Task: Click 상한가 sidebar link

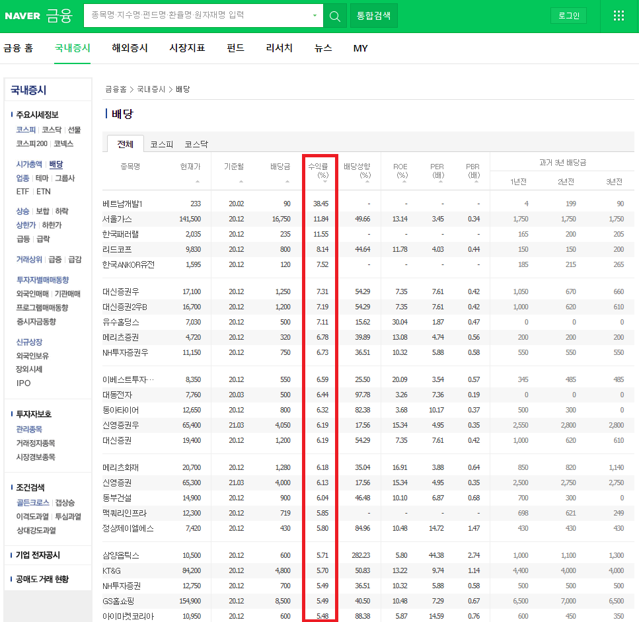Action: [x=26, y=225]
